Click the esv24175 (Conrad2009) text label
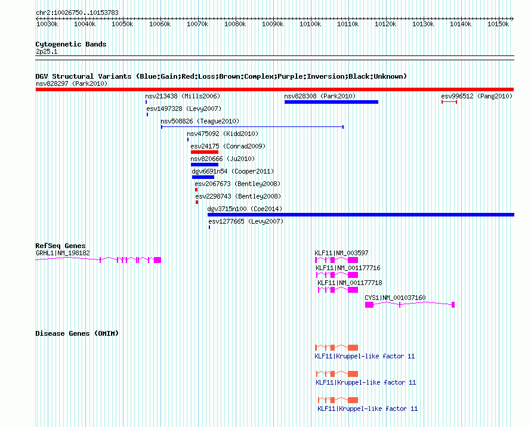This screenshot has width=531, height=427. point(228,146)
